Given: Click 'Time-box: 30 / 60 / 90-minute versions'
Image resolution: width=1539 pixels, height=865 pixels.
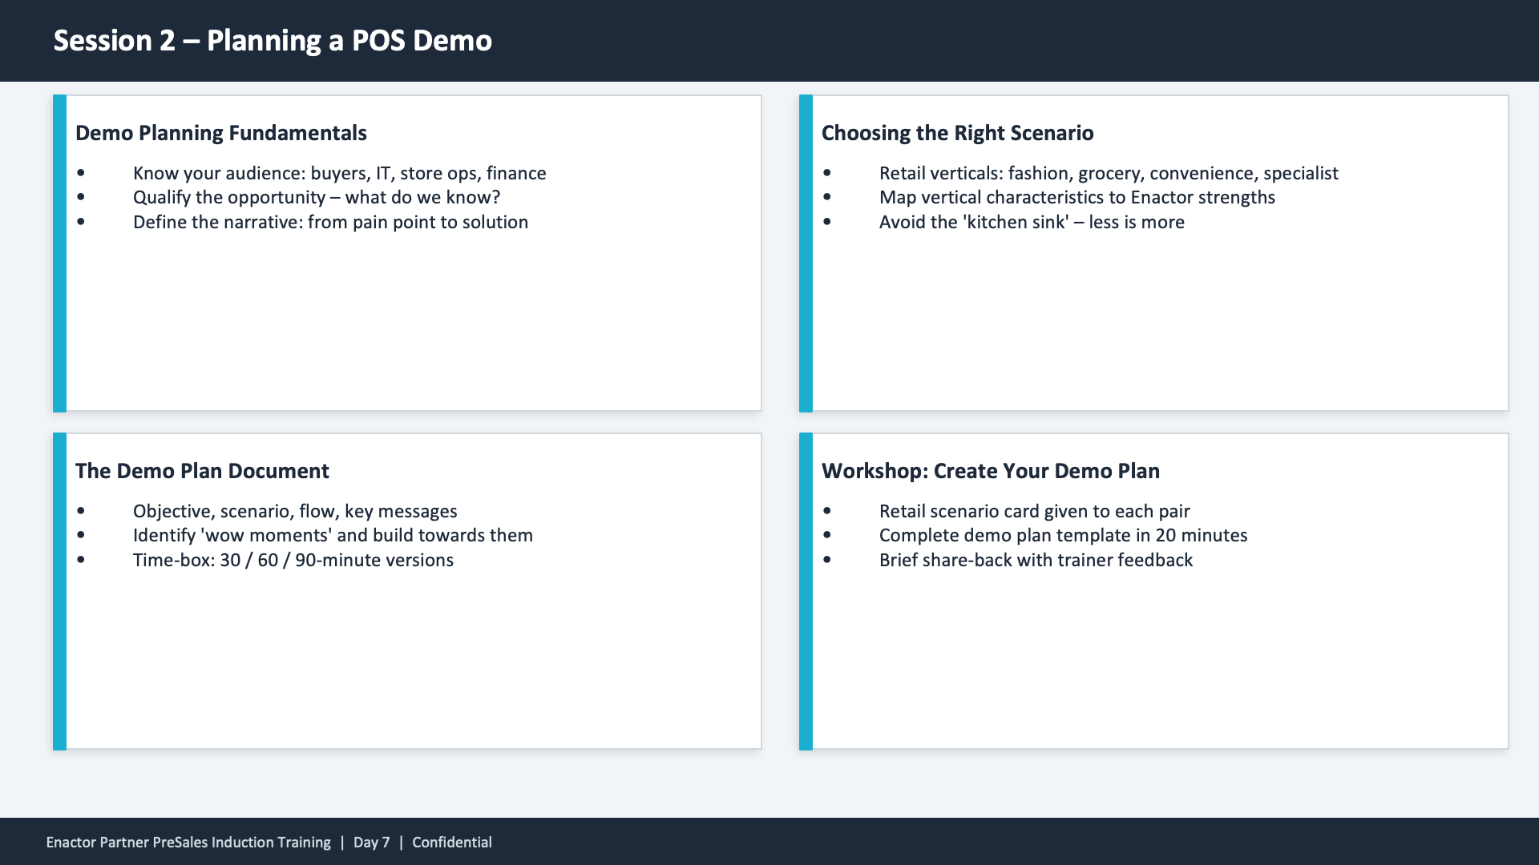Looking at the screenshot, I should (x=293, y=560).
